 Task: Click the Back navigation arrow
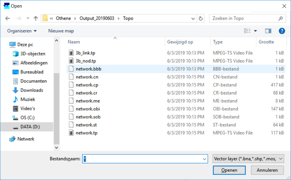tap(8, 19)
